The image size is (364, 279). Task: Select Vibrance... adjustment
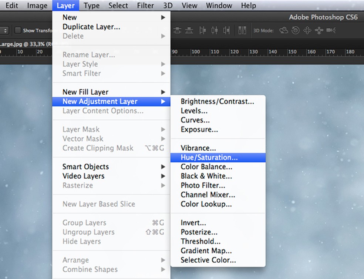click(218, 148)
